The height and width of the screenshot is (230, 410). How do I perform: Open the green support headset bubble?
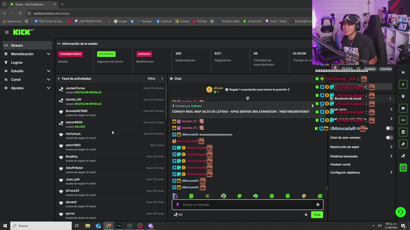pos(400,212)
